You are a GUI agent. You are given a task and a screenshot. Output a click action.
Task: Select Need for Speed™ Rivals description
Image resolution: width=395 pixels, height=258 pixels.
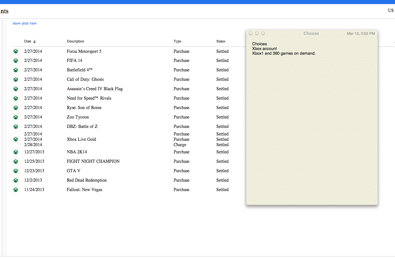coord(89,98)
